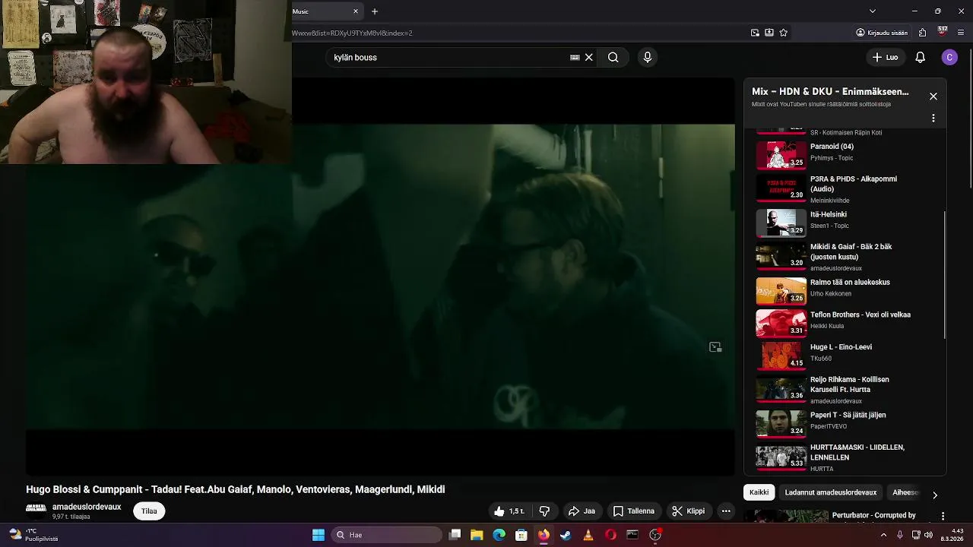Open Task View on the taskbar

click(455, 535)
